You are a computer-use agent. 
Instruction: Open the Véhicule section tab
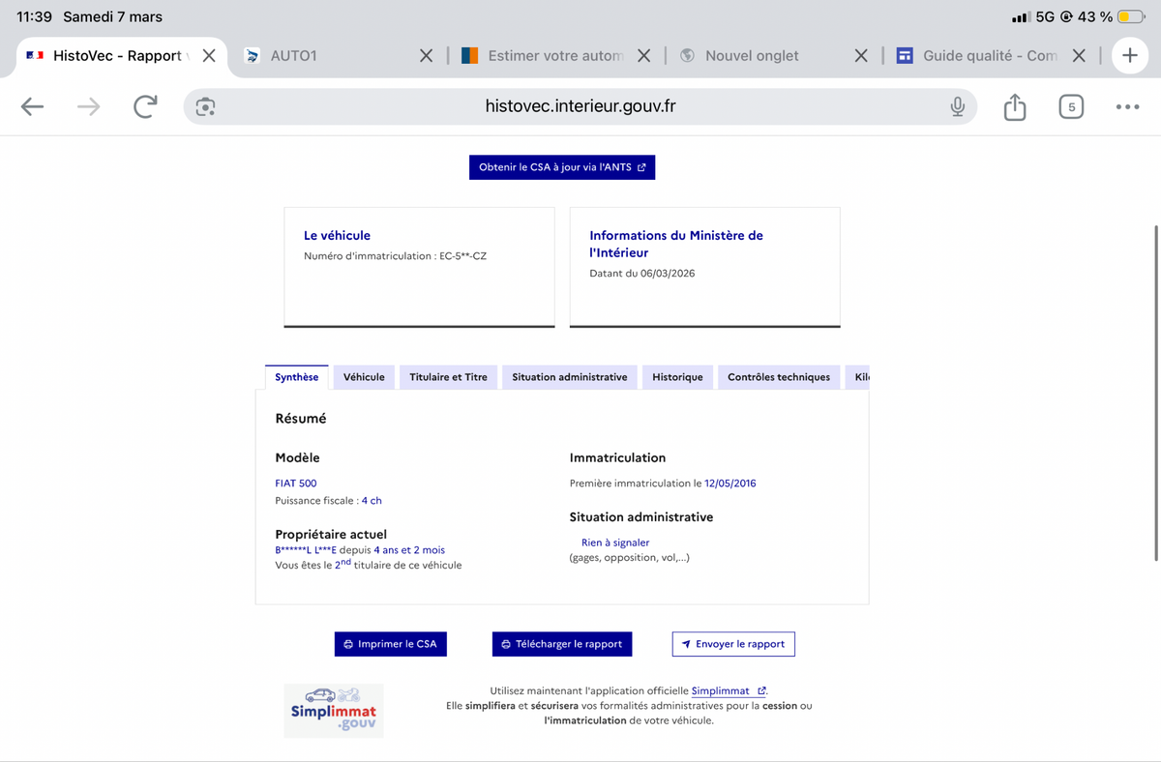[364, 377]
